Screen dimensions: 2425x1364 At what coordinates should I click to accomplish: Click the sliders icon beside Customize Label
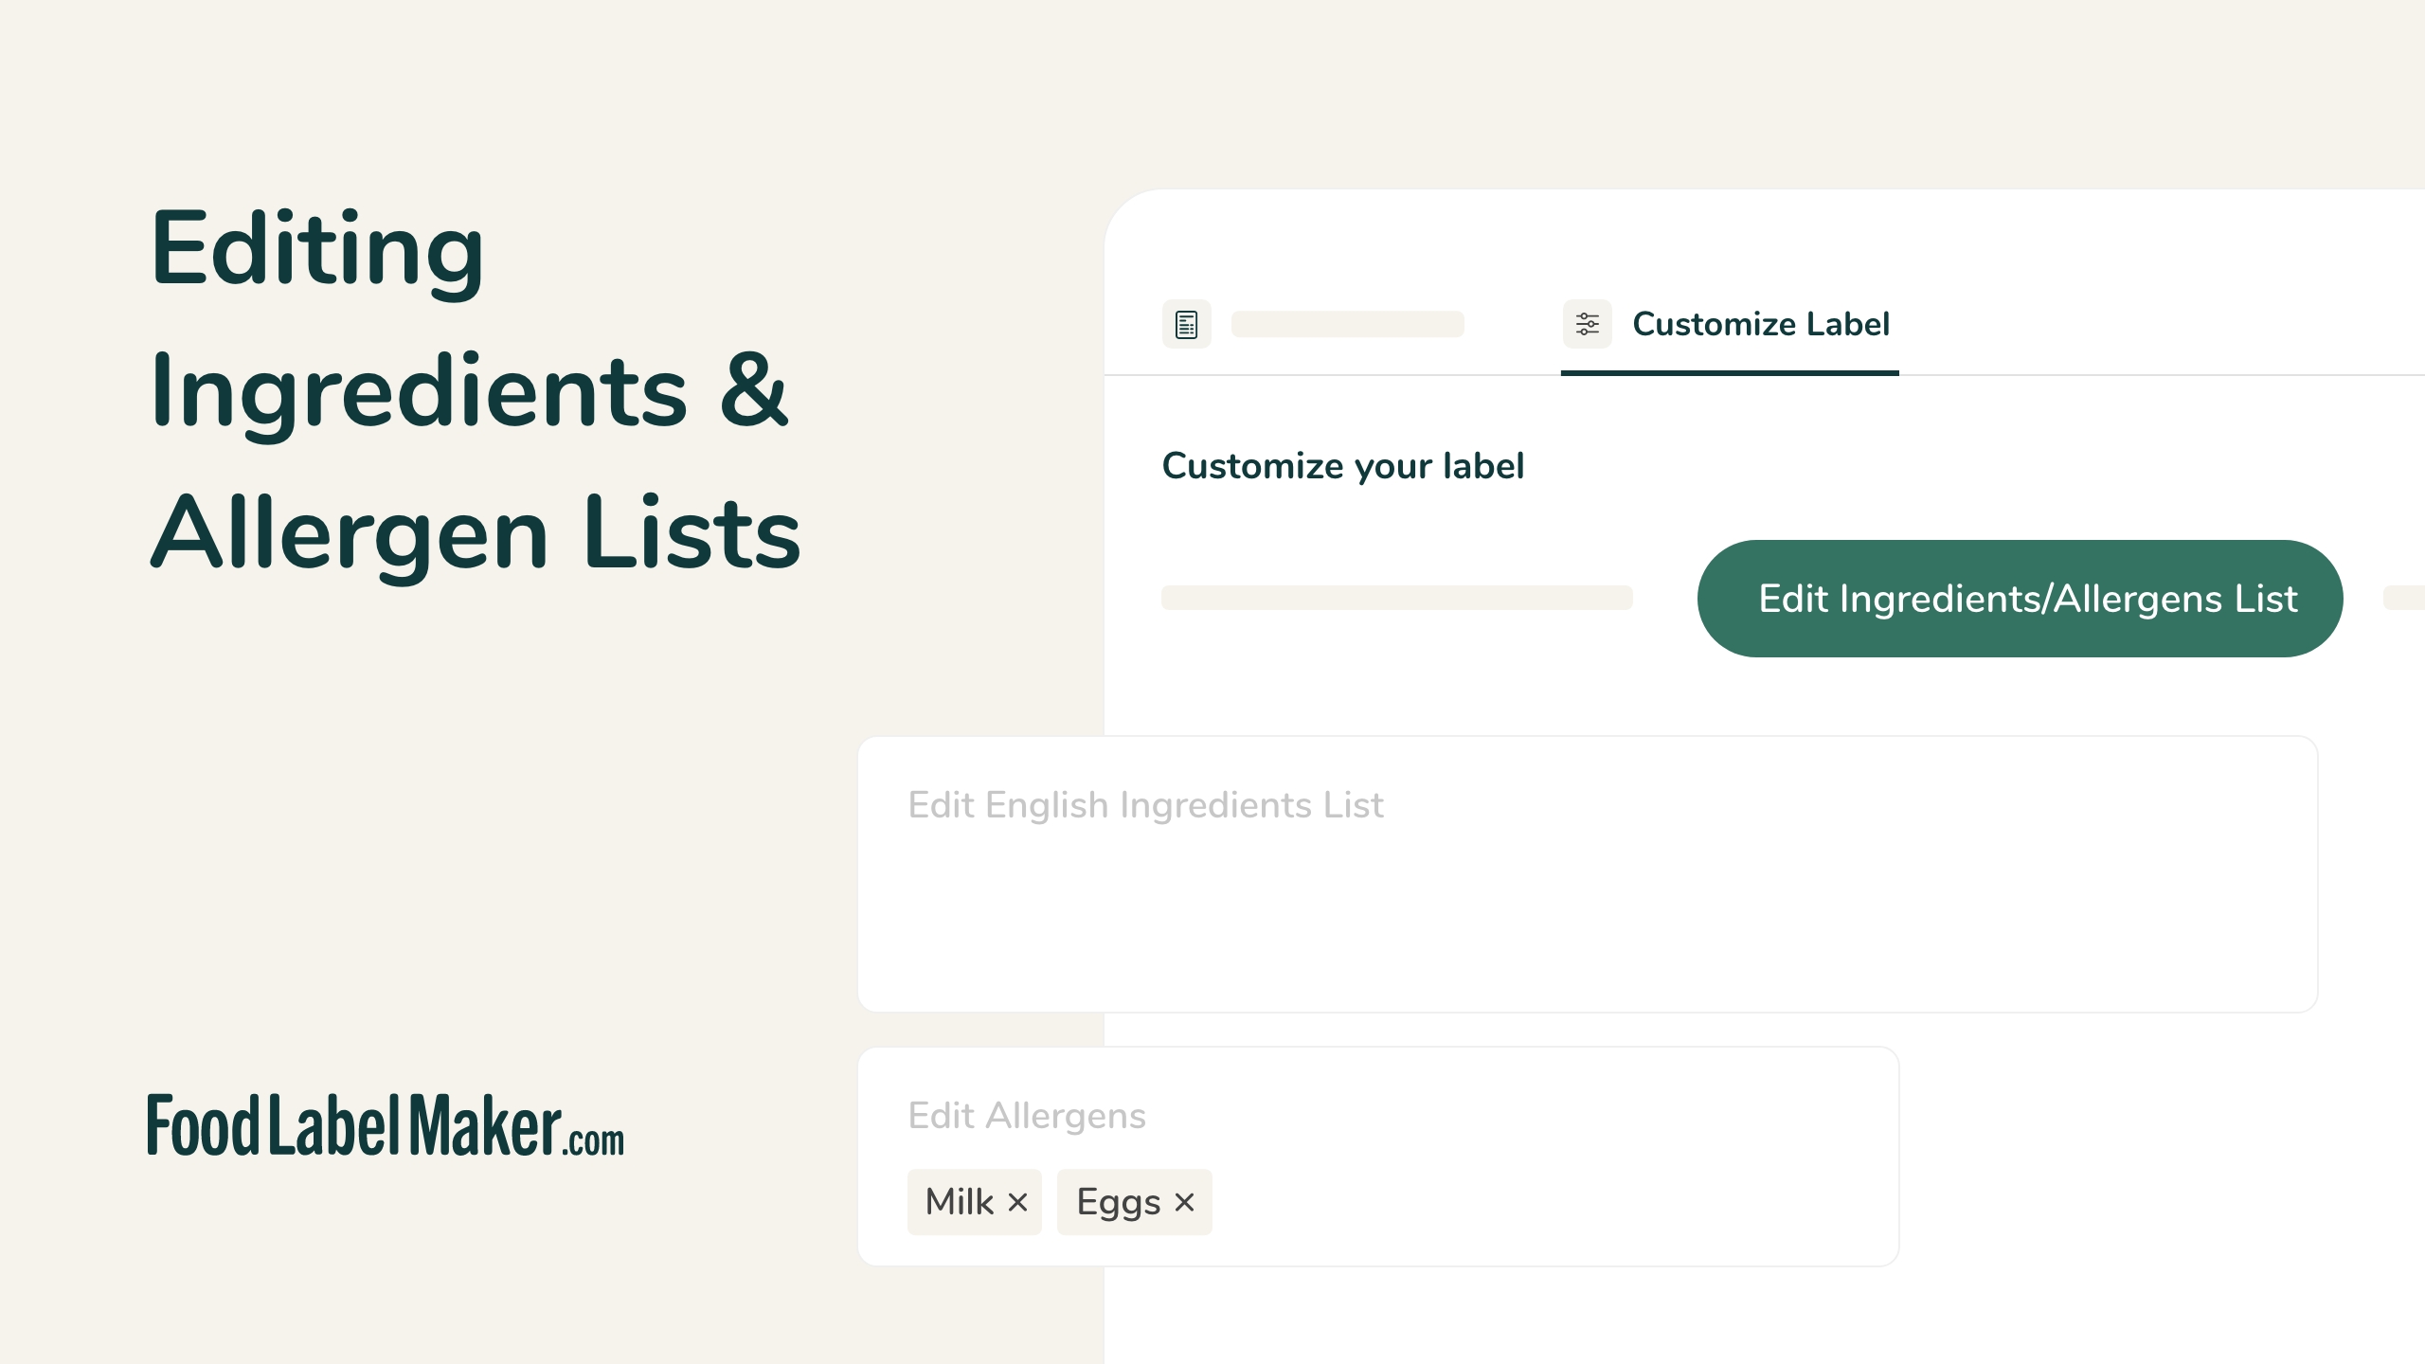[x=1587, y=324]
